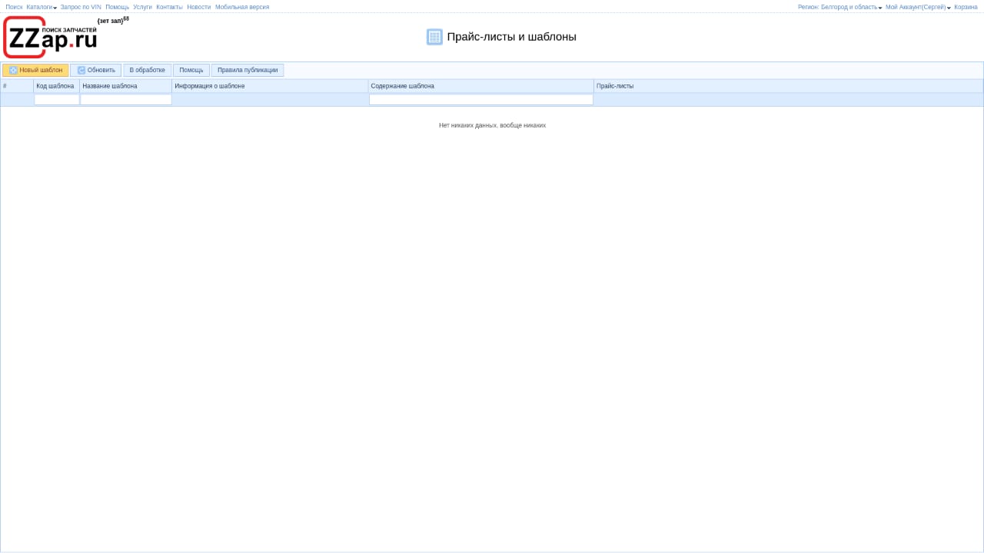Focus the Код шаблона filter field
This screenshot has width=984, height=553.
click(x=57, y=100)
